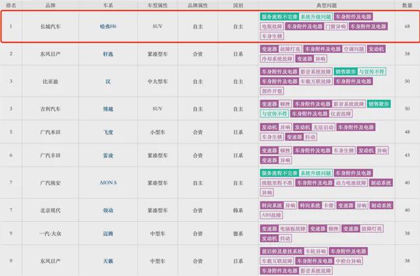Select the 空调问题 tag in 轩逸 row

[354, 49]
